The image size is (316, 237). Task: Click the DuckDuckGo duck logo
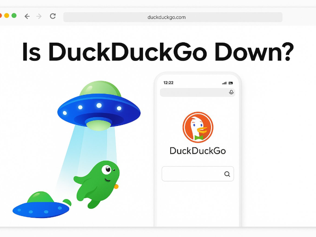tap(198, 127)
